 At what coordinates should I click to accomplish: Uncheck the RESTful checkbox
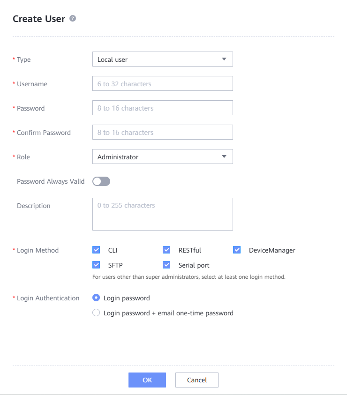[x=166, y=250]
